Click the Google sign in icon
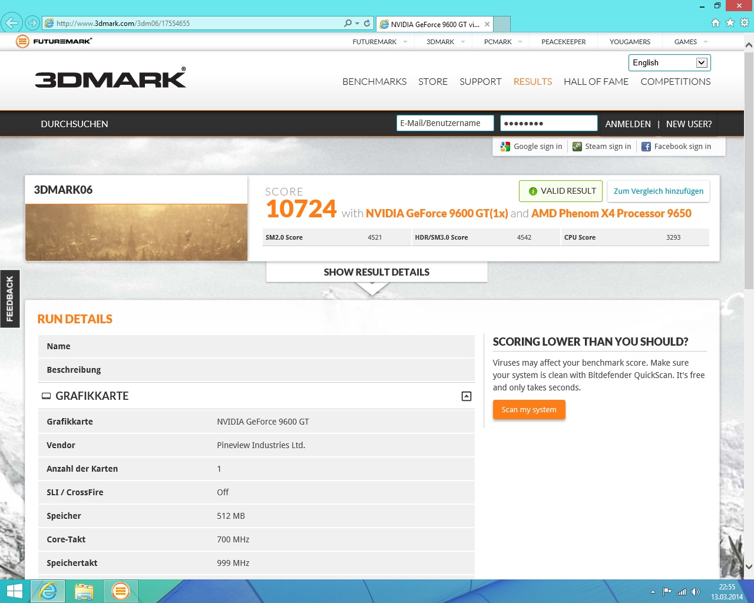754x603 pixels. tap(505, 147)
